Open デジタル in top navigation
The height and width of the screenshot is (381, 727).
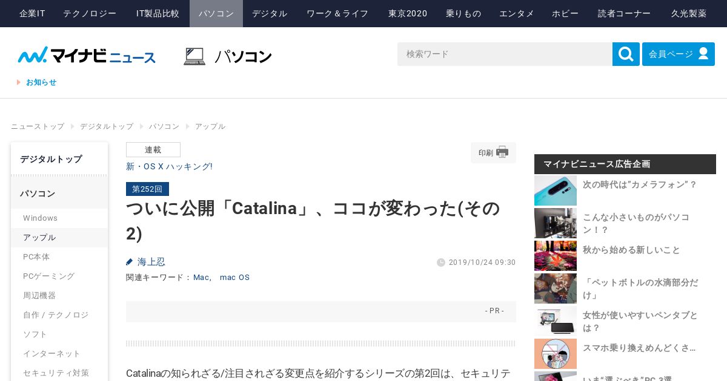[x=270, y=13]
